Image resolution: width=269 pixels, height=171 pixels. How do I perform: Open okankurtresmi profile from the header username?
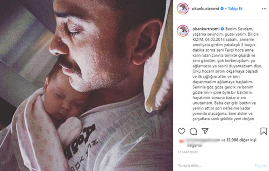(205, 9)
